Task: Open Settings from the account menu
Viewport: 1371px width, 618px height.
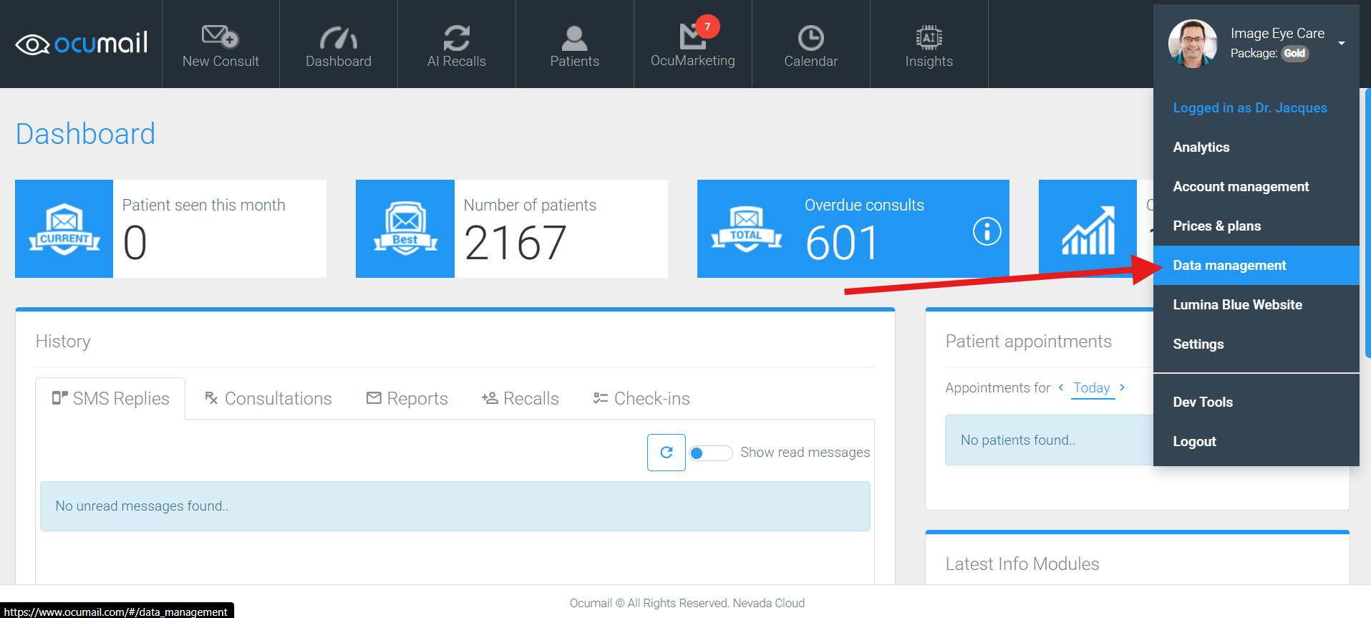Action: coord(1256,344)
